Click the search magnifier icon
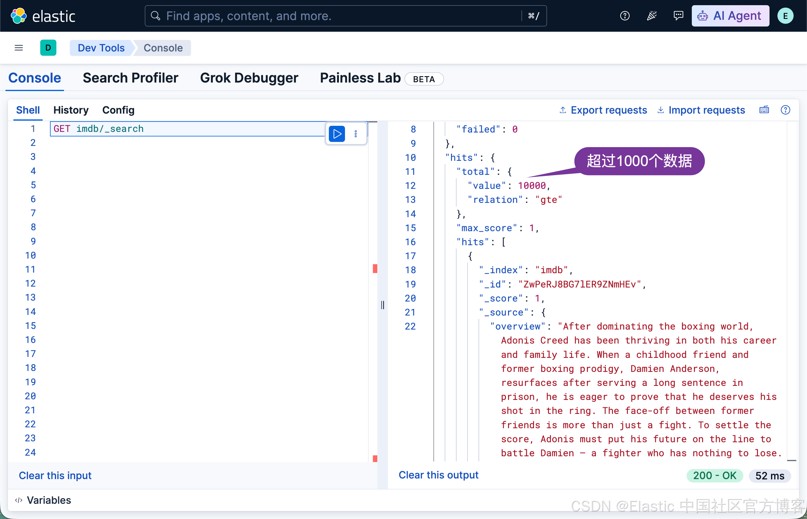 (x=155, y=16)
